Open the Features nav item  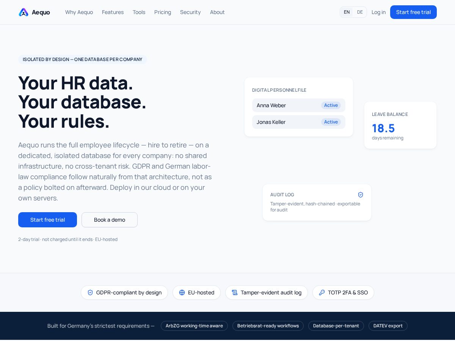tap(113, 12)
